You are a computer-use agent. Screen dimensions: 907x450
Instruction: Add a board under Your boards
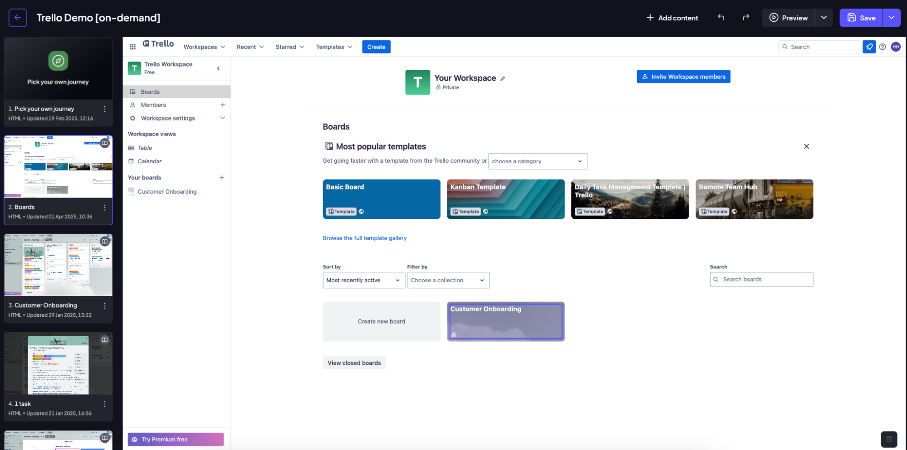[222, 178]
